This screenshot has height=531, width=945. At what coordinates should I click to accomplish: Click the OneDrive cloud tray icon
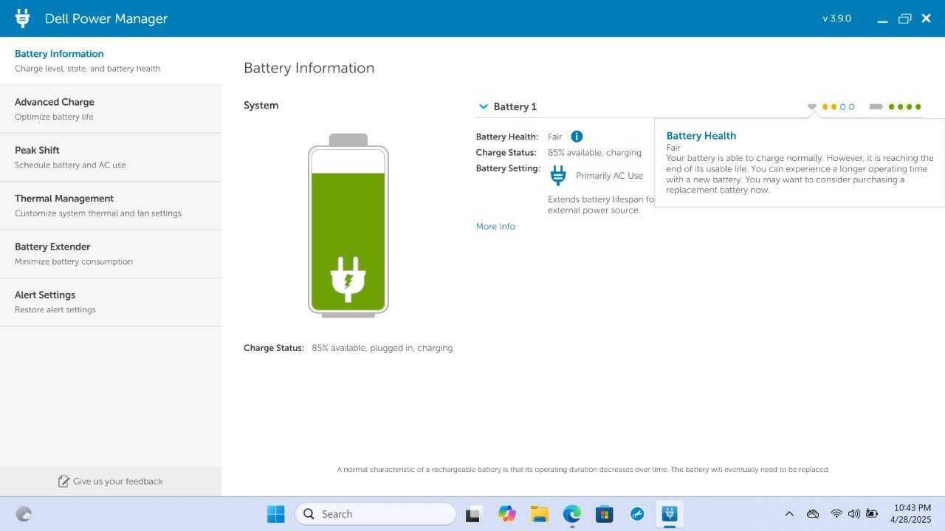pyautogui.click(x=813, y=514)
